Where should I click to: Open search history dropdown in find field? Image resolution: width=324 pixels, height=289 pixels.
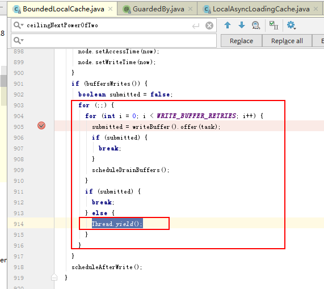(18, 25)
